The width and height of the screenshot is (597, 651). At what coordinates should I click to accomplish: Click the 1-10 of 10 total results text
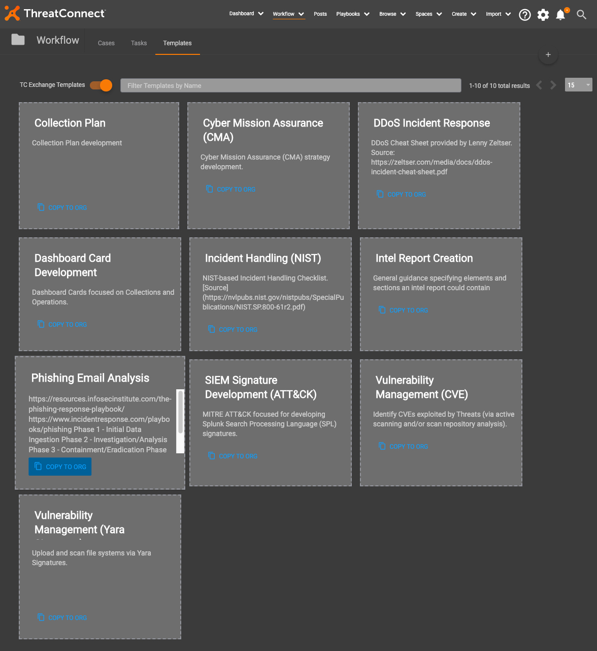click(500, 86)
